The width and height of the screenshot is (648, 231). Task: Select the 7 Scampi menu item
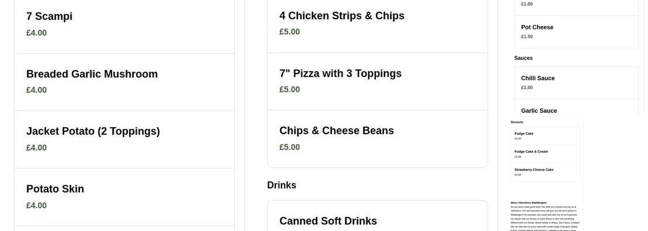[124, 24]
